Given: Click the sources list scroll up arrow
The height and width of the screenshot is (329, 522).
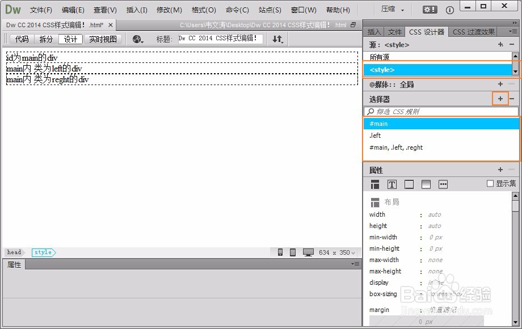Looking at the screenshot, I should tap(515, 56).
